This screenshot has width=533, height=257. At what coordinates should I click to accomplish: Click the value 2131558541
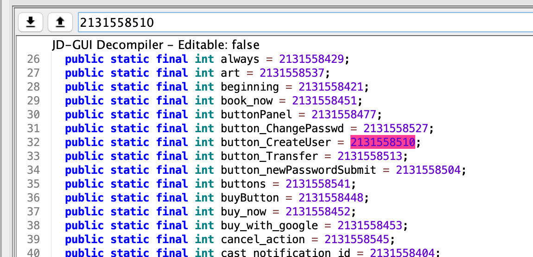coord(318,184)
